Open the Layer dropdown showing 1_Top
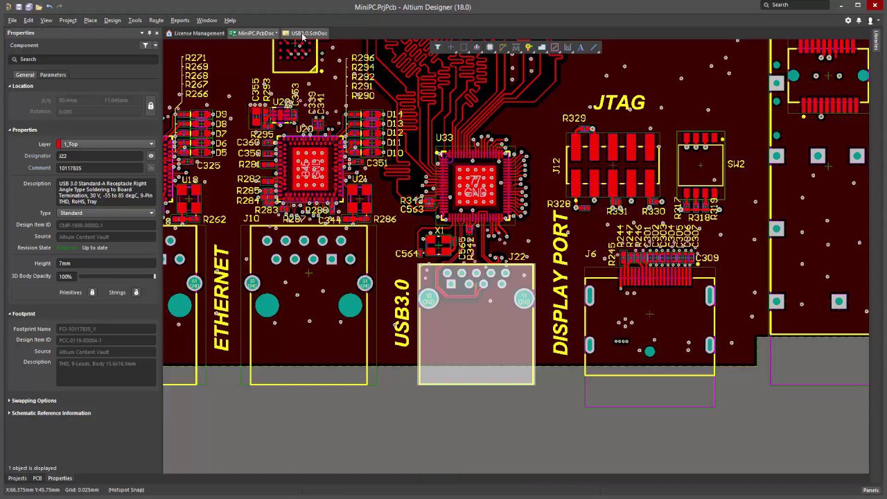Screen dimensions: 887x499 coord(105,144)
